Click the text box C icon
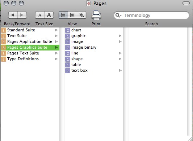 (x=68, y=71)
